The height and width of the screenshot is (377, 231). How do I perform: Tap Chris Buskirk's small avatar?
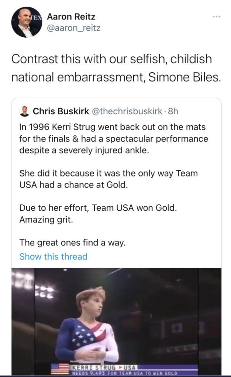click(x=25, y=111)
